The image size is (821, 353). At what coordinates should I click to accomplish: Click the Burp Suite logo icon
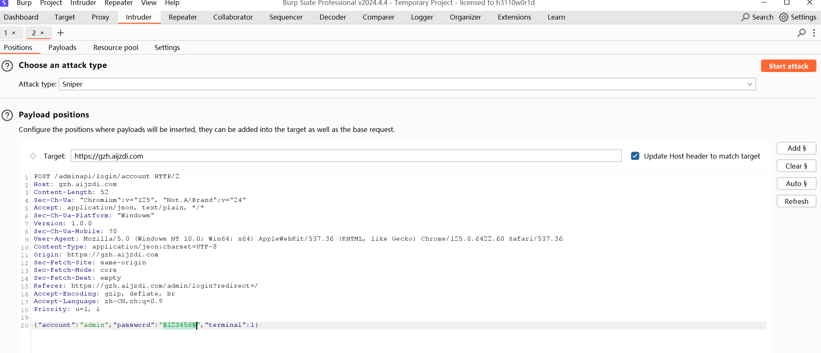tap(4, 3)
